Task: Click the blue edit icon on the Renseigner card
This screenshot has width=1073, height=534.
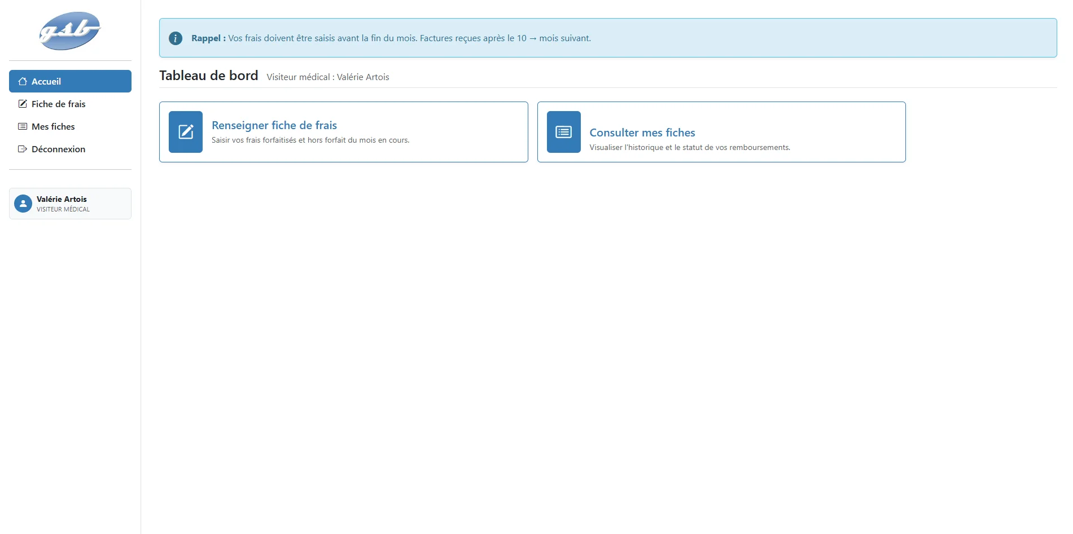Action: tap(186, 132)
